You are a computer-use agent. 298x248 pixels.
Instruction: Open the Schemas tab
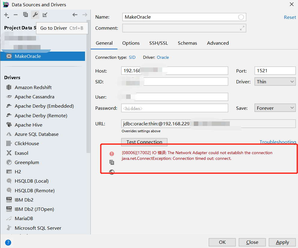[x=187, y=43]
